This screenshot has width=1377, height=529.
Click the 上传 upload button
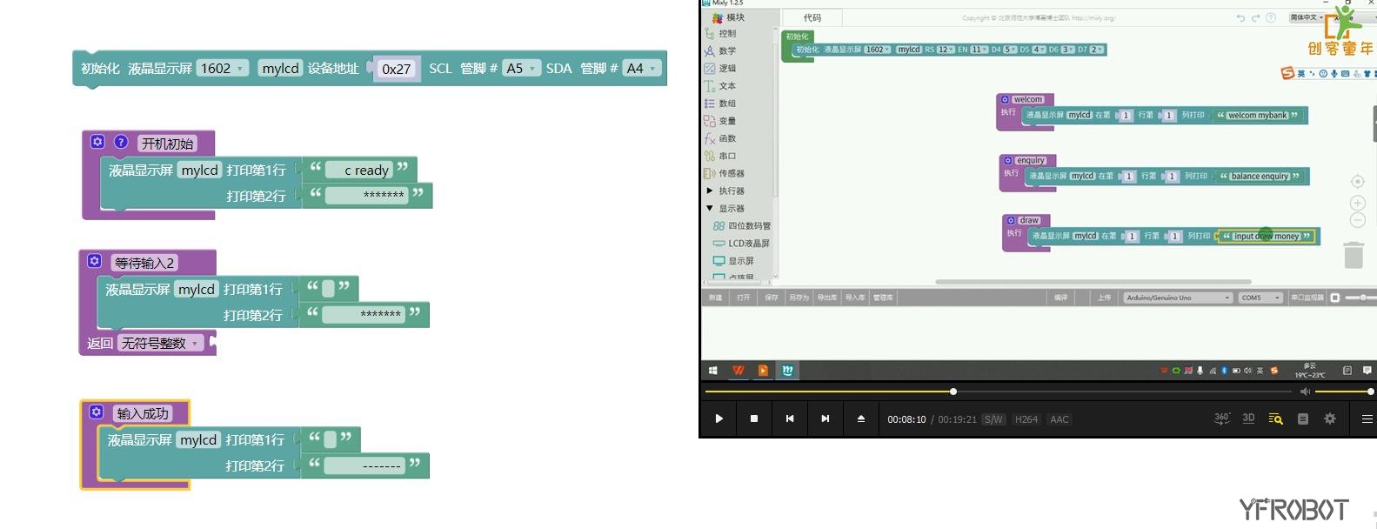(x=1103, y=298)
